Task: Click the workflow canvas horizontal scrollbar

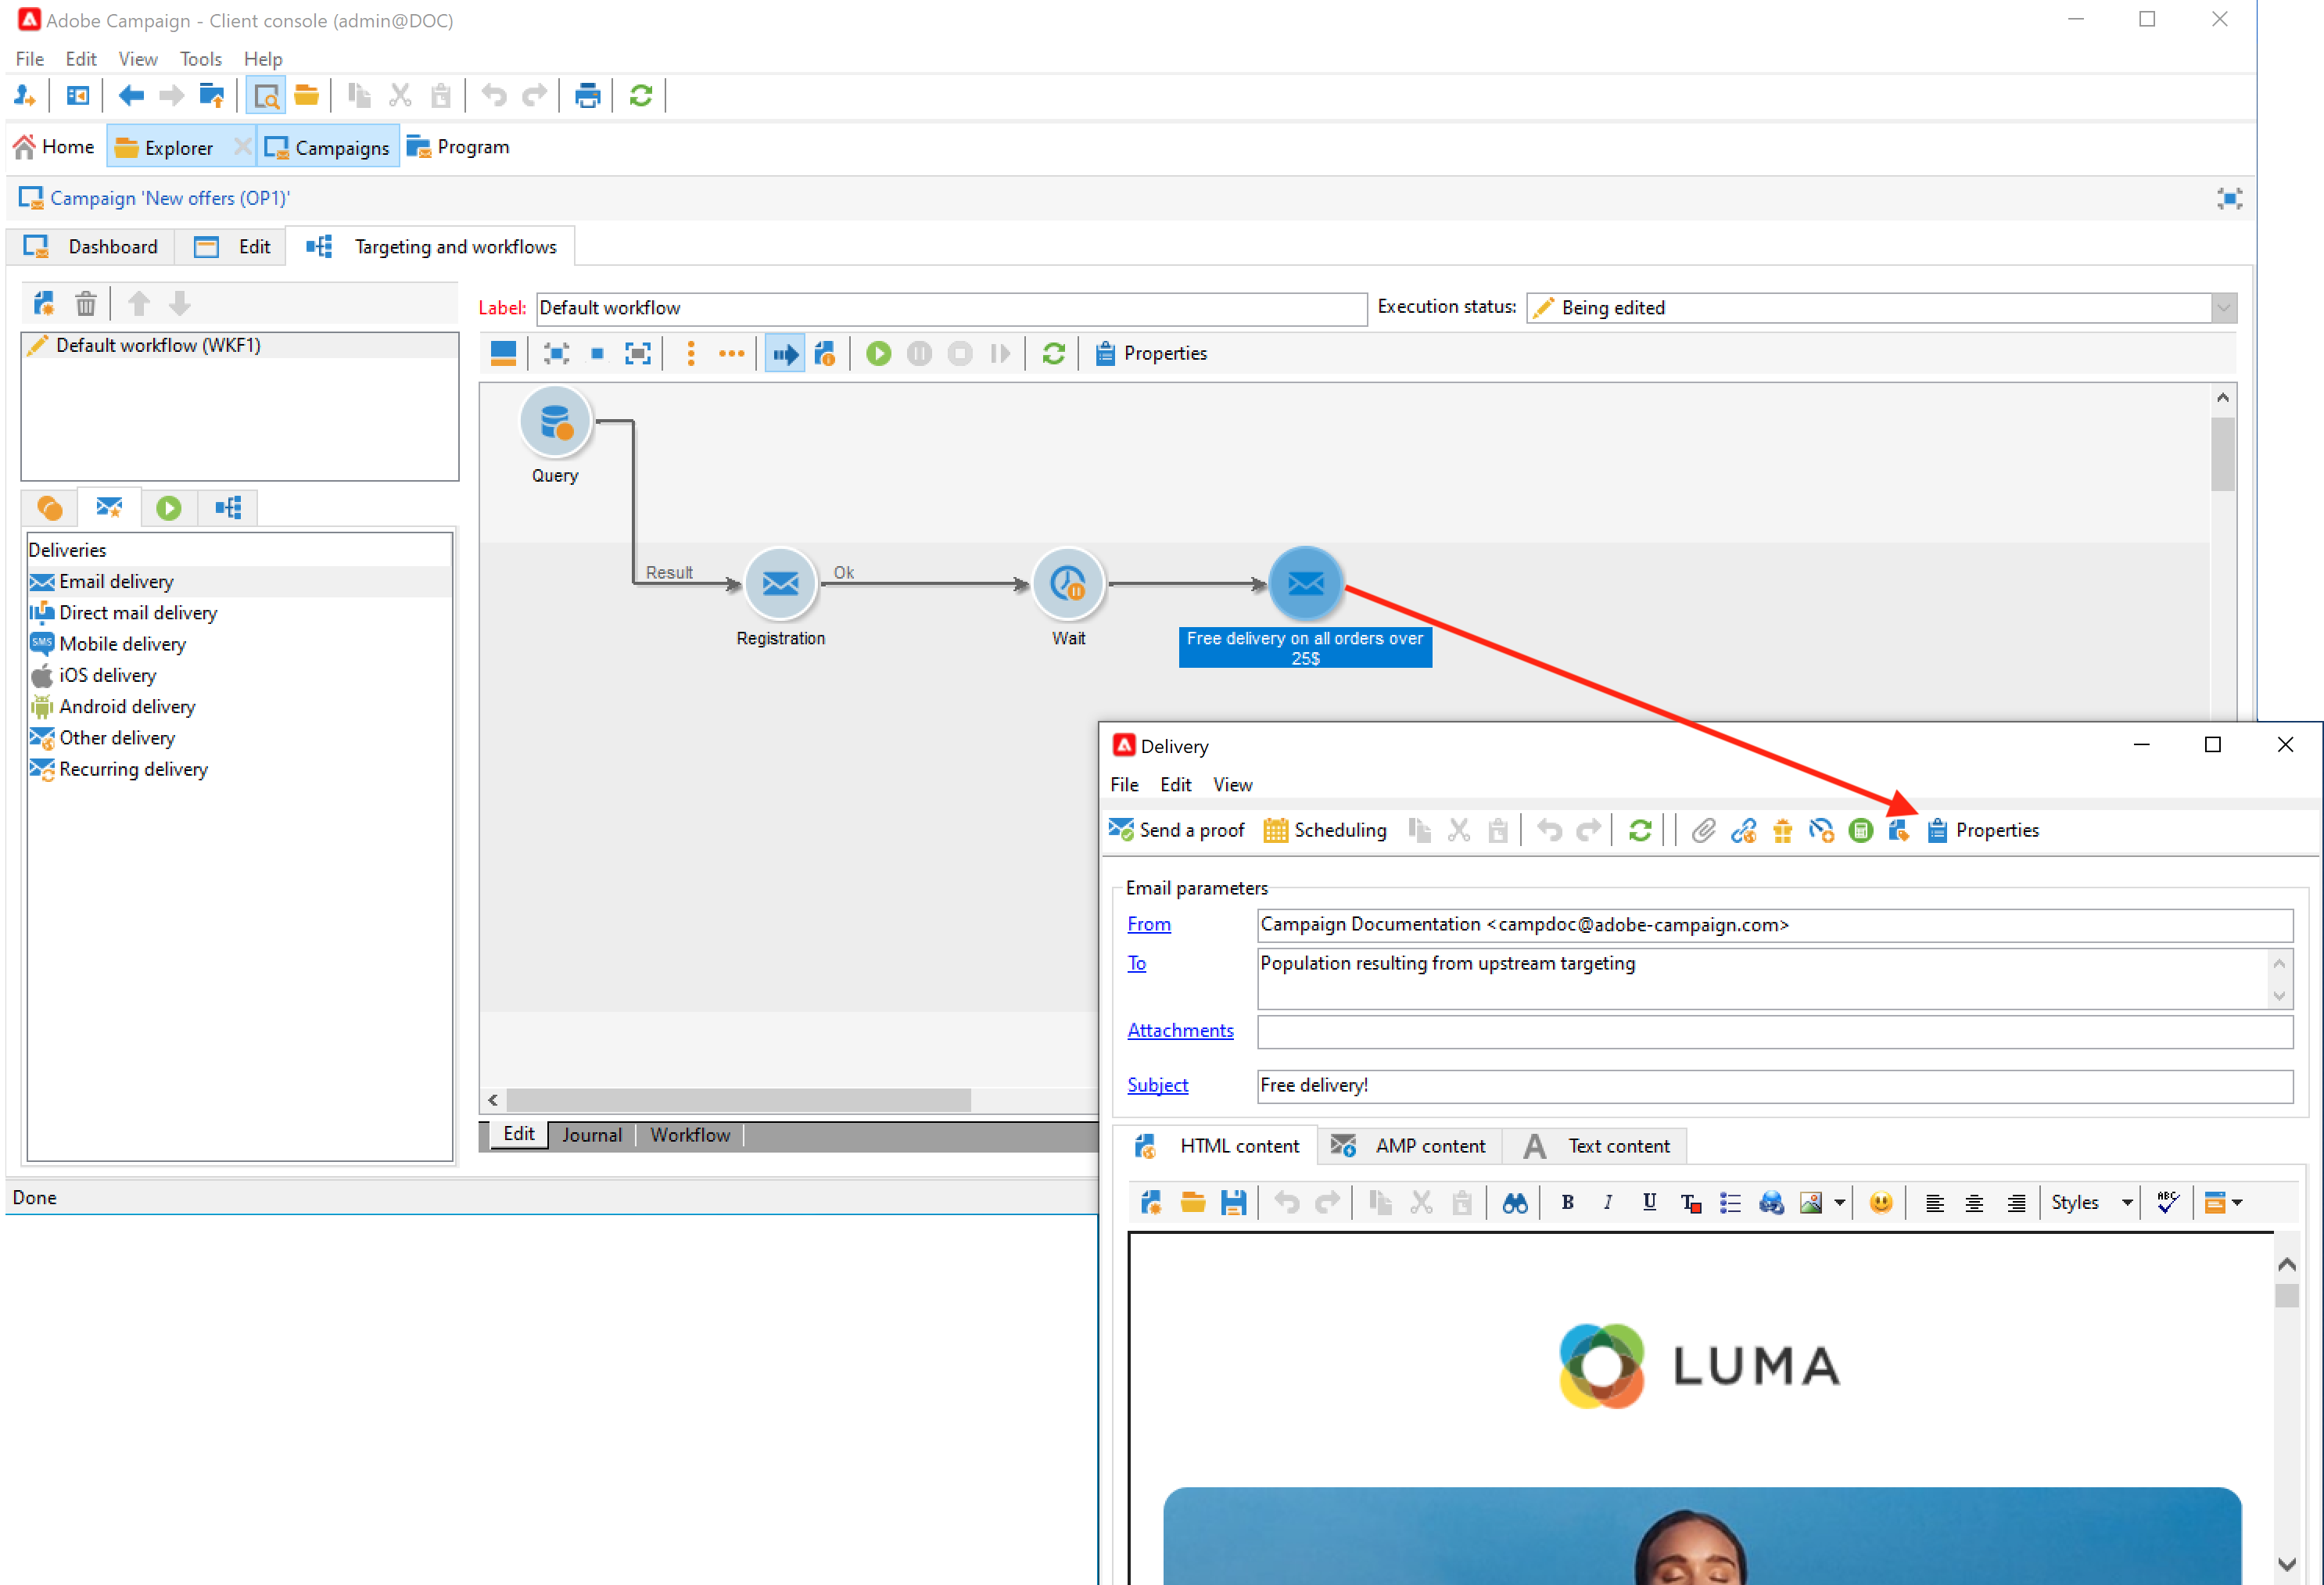Action: (738, 1100)
